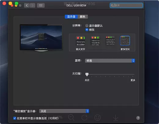Click the download arrow icon in background window

pos(116,118)
